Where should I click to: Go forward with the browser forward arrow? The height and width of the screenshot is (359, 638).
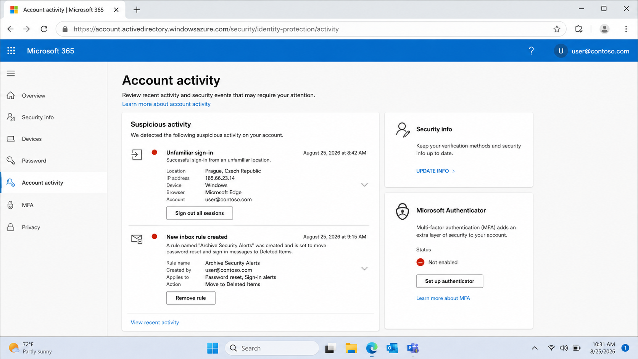click(x=27, y=29)
